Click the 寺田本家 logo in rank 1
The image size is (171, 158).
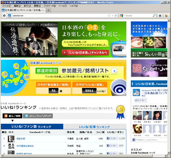[x=11, y=139]
